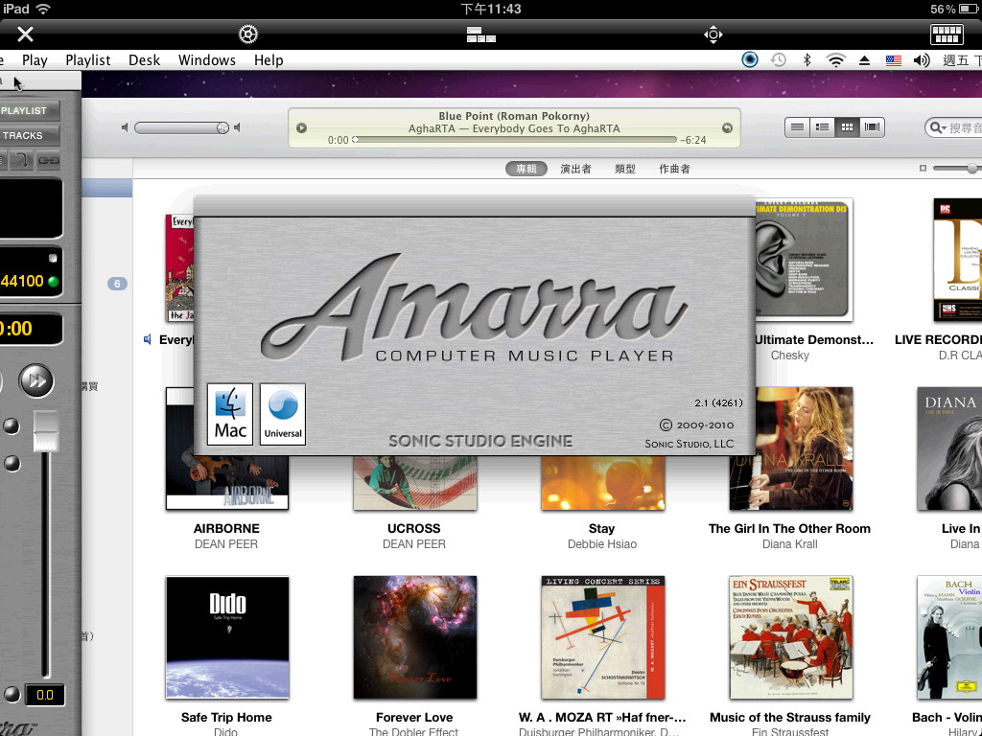Click the album title "Stay"
This screenshot has height=736, width=982.
point(602,528)
